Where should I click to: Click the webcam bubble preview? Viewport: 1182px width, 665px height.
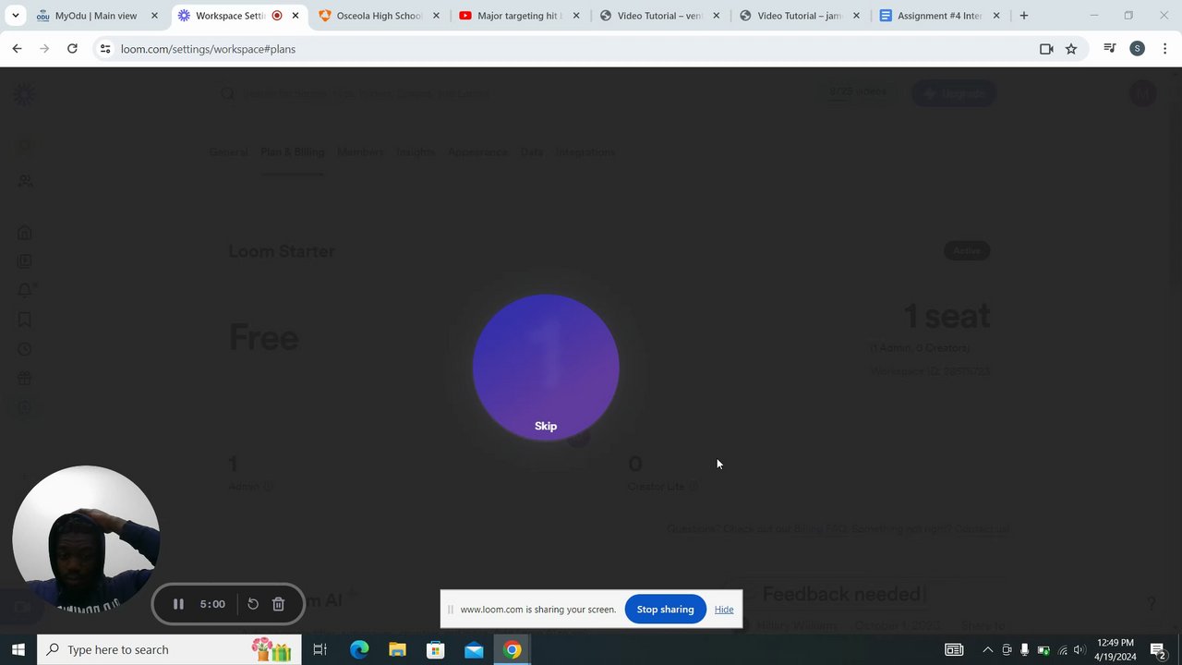(x=86, y=538)
